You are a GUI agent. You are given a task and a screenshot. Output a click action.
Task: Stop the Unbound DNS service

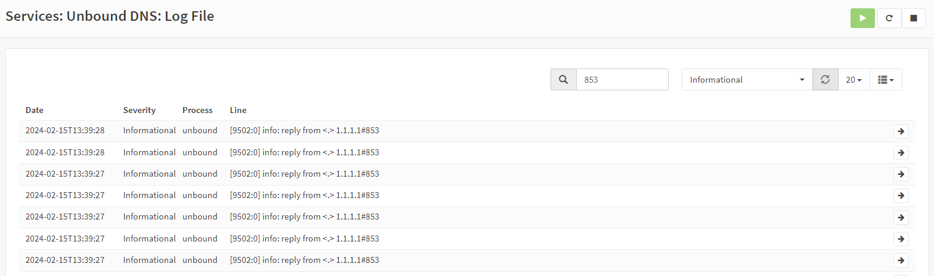pos(913,18)
